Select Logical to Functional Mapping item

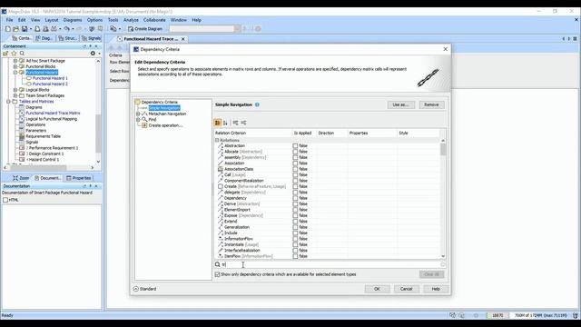pos(52,119)
